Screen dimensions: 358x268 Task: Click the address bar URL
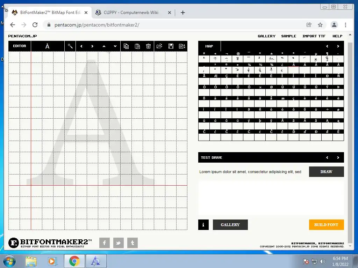[x=97, y=25]
